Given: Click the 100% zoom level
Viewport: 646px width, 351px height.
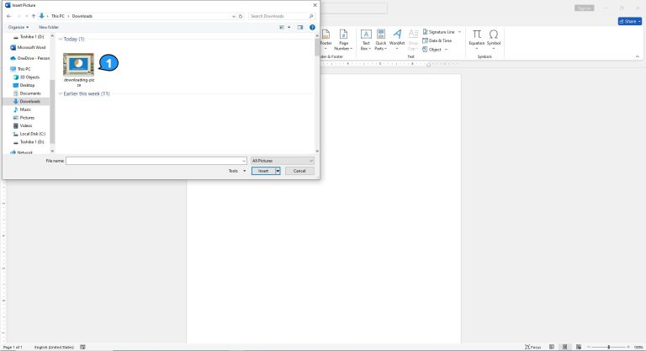Looking at the screenshot, I should (x=638, y=347).
